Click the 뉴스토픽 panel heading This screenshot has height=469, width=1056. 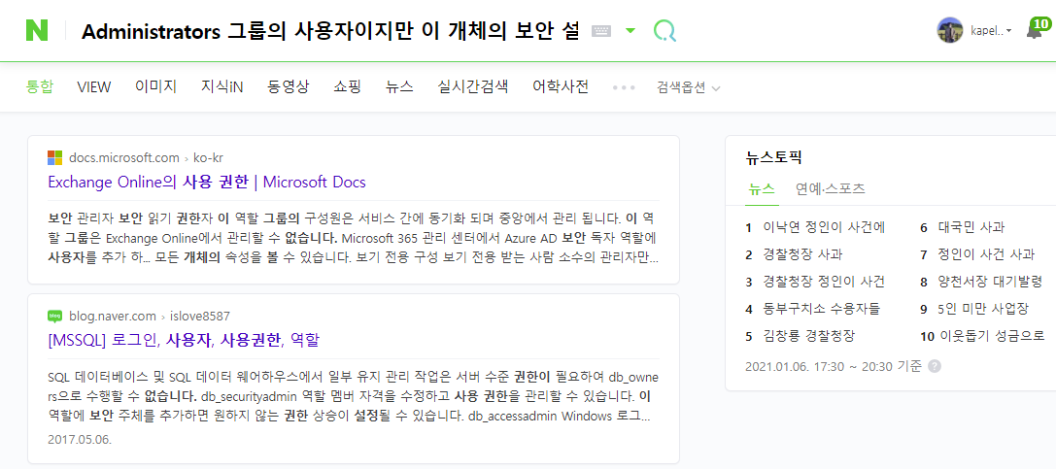pos(773,158)
